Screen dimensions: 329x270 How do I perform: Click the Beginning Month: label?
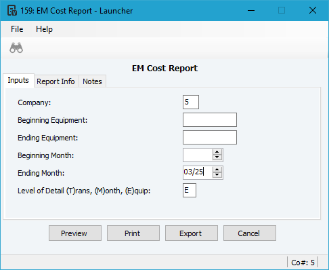point(45,155)
